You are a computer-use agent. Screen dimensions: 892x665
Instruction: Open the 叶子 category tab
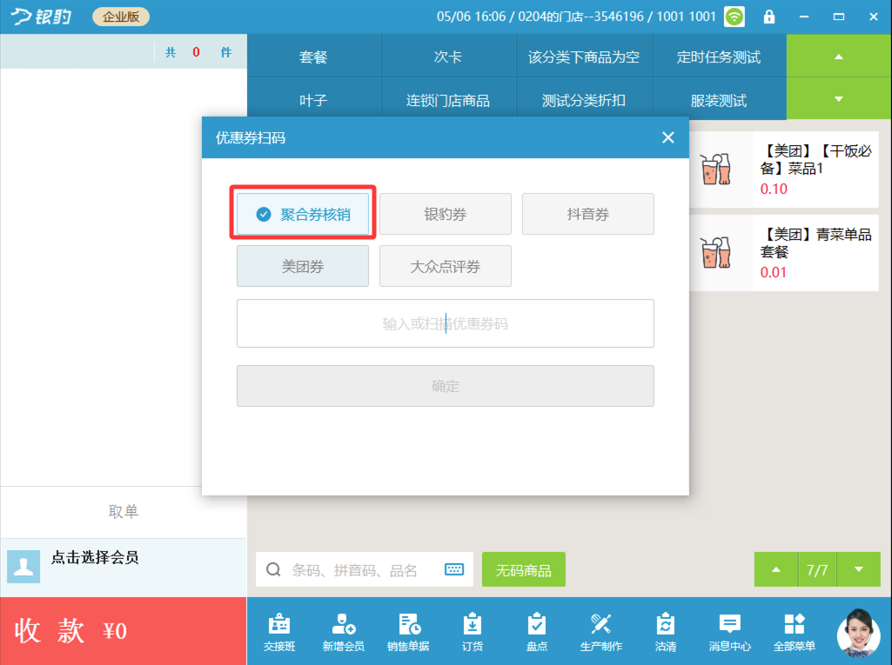point(313,100)
